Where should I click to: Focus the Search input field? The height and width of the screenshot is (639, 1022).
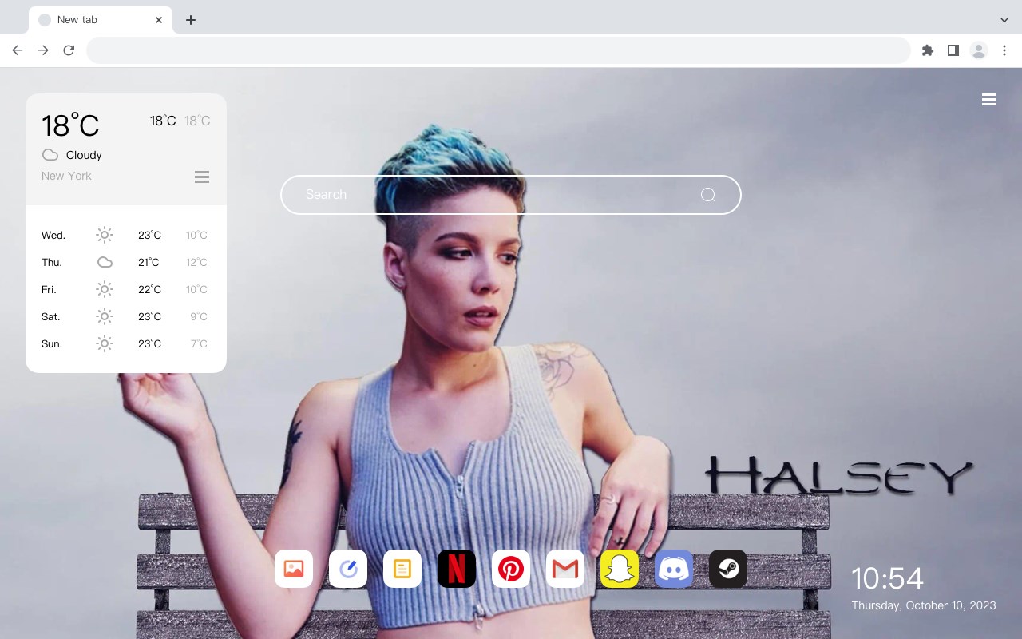511,195
